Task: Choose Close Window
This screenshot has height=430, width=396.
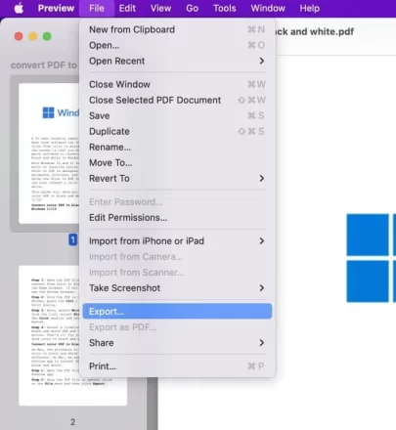Action: [177, 84]
